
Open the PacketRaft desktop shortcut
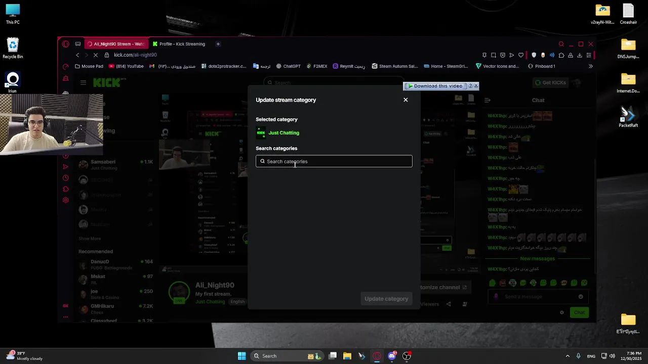[628, 116]
